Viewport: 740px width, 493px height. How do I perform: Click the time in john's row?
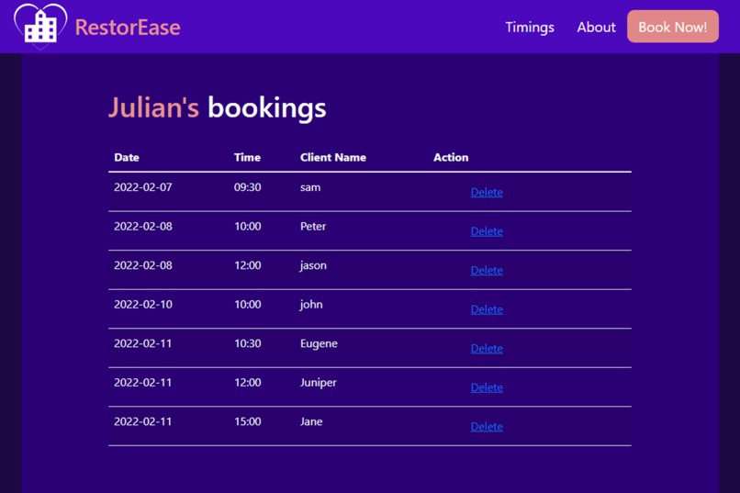pos(247,305)
